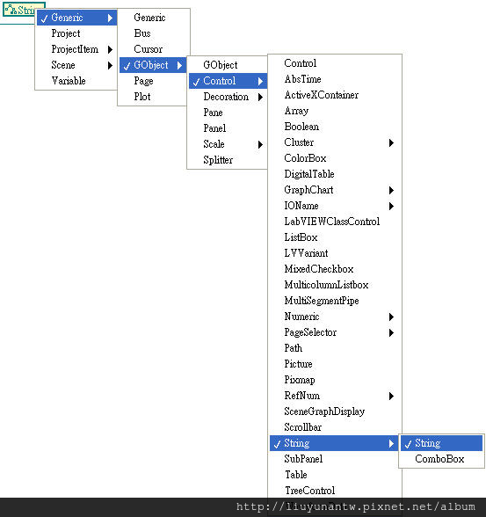Screen dimensions: 486x517
Task: Select ComboBox class
Action: (x=441, y=459)
